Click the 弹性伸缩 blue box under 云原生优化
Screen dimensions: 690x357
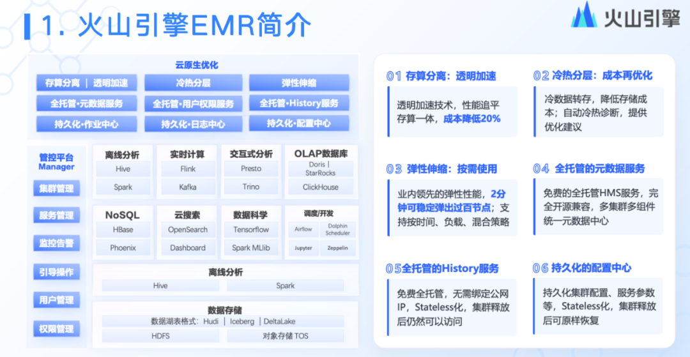(299, 82)
